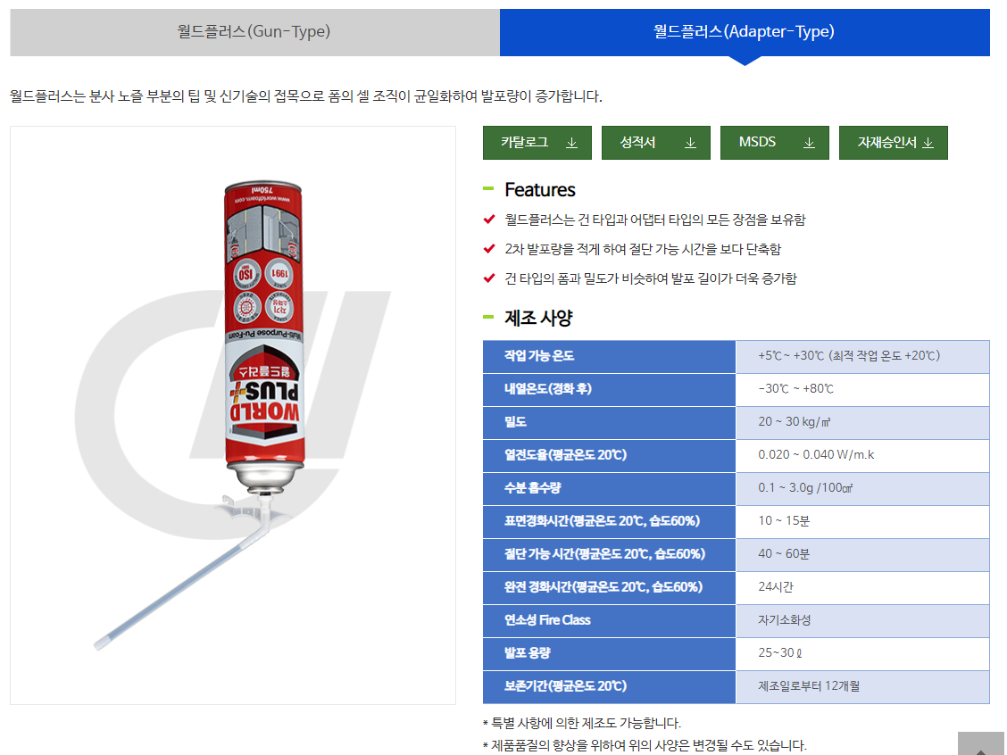1007x755 pixels.
Task: Click the 밀도 specification row label
Action: (609, 422)
